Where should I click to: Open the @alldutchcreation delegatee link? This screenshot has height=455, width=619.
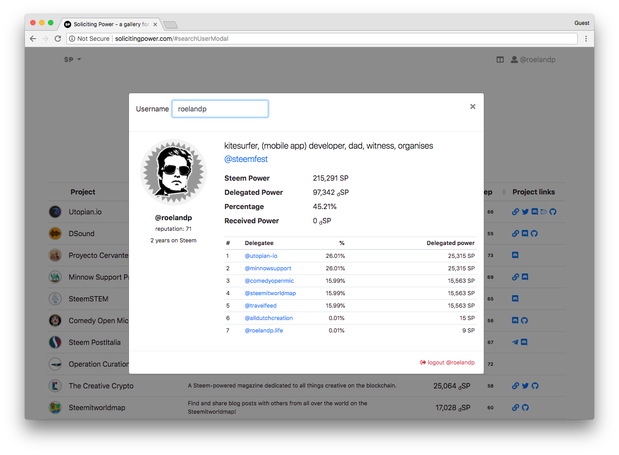click(x=269, y=318)
